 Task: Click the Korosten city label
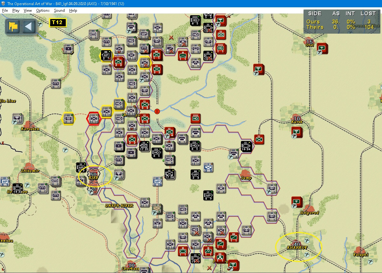coord(30,129)
